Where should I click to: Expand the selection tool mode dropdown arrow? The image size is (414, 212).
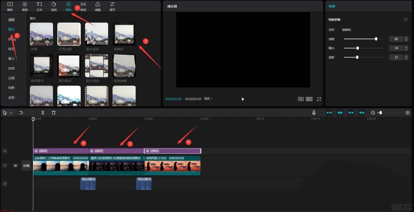[x=11, y=113]
